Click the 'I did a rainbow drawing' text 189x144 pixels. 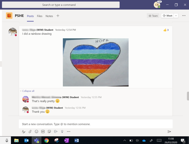coord(37,34)
